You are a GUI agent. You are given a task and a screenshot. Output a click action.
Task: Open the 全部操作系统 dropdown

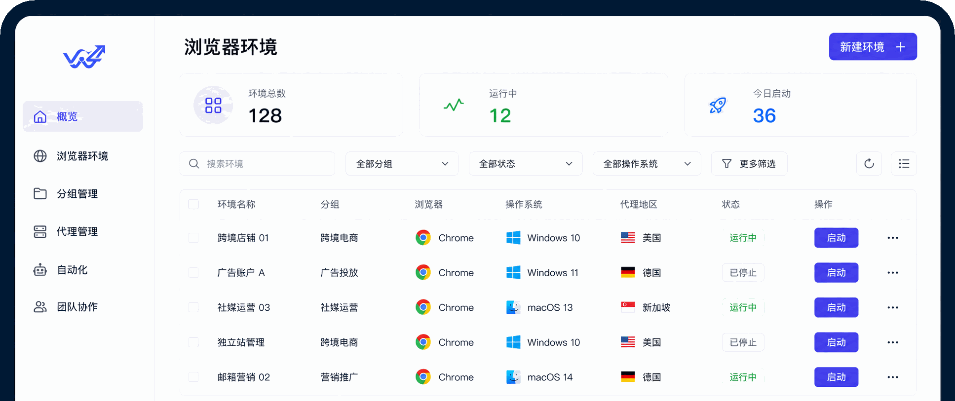click(647, 164)
